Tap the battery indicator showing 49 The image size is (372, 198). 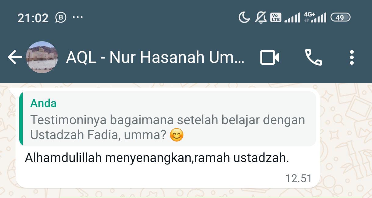click(341, 18)
